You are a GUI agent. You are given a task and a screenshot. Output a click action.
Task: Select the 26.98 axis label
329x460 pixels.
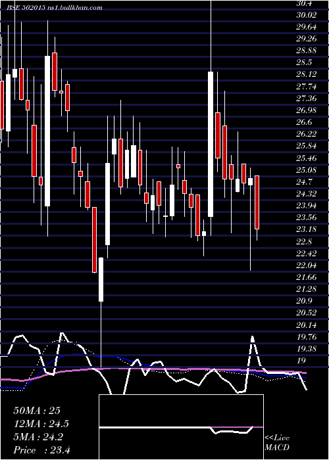point(307,110)
